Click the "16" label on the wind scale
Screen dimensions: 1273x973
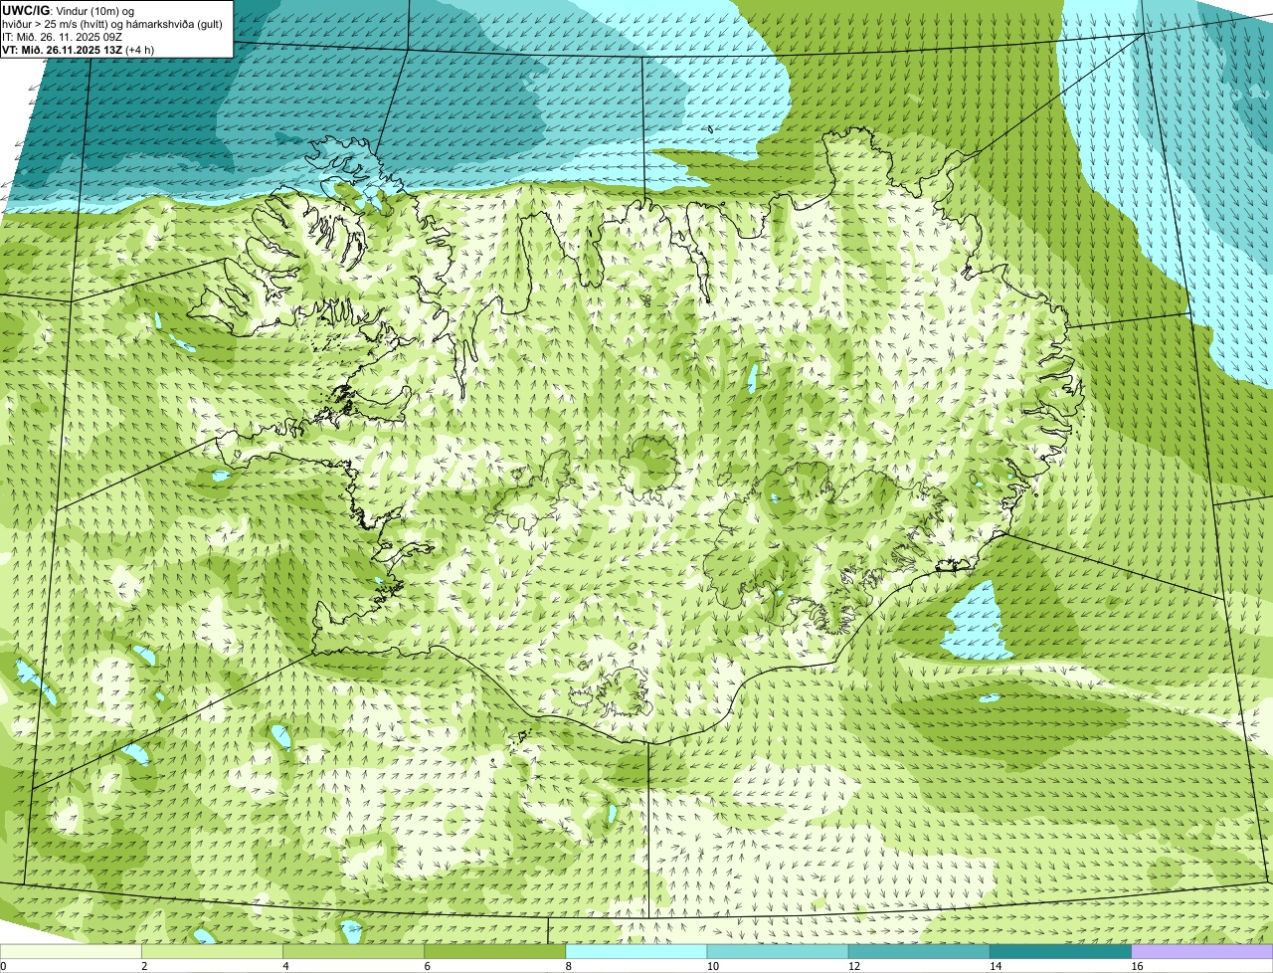click(x=1137, y=966)
